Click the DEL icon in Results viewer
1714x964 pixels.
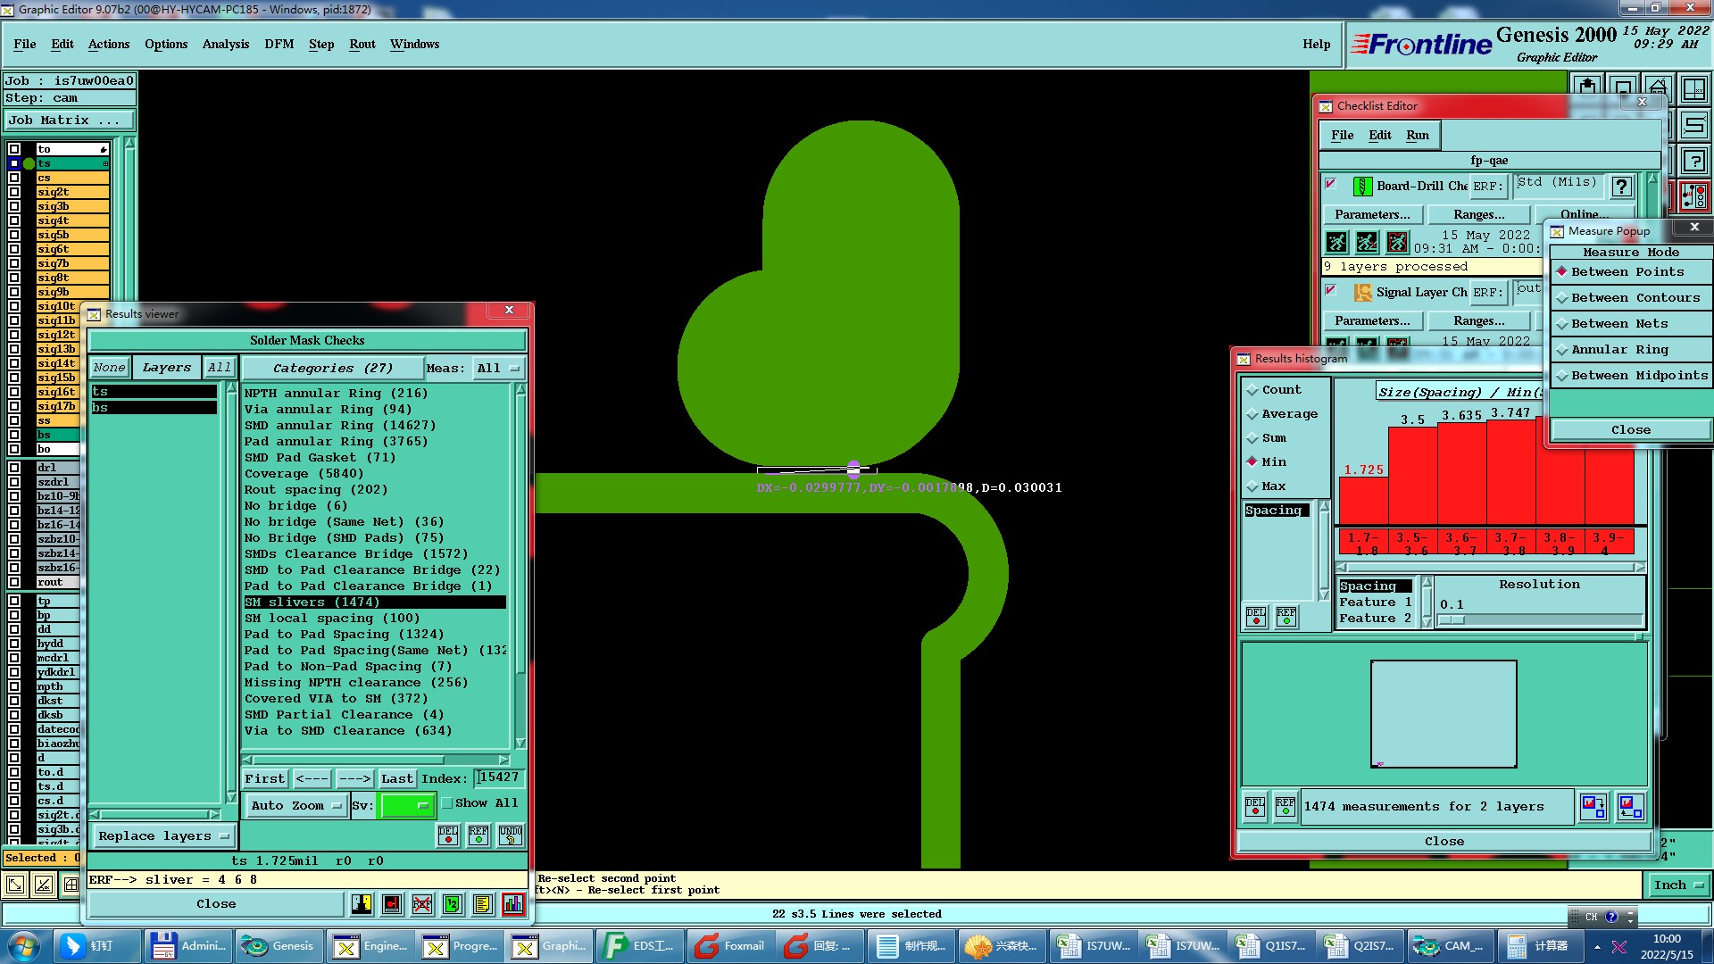pyautogui.click(x=448, y=835)
